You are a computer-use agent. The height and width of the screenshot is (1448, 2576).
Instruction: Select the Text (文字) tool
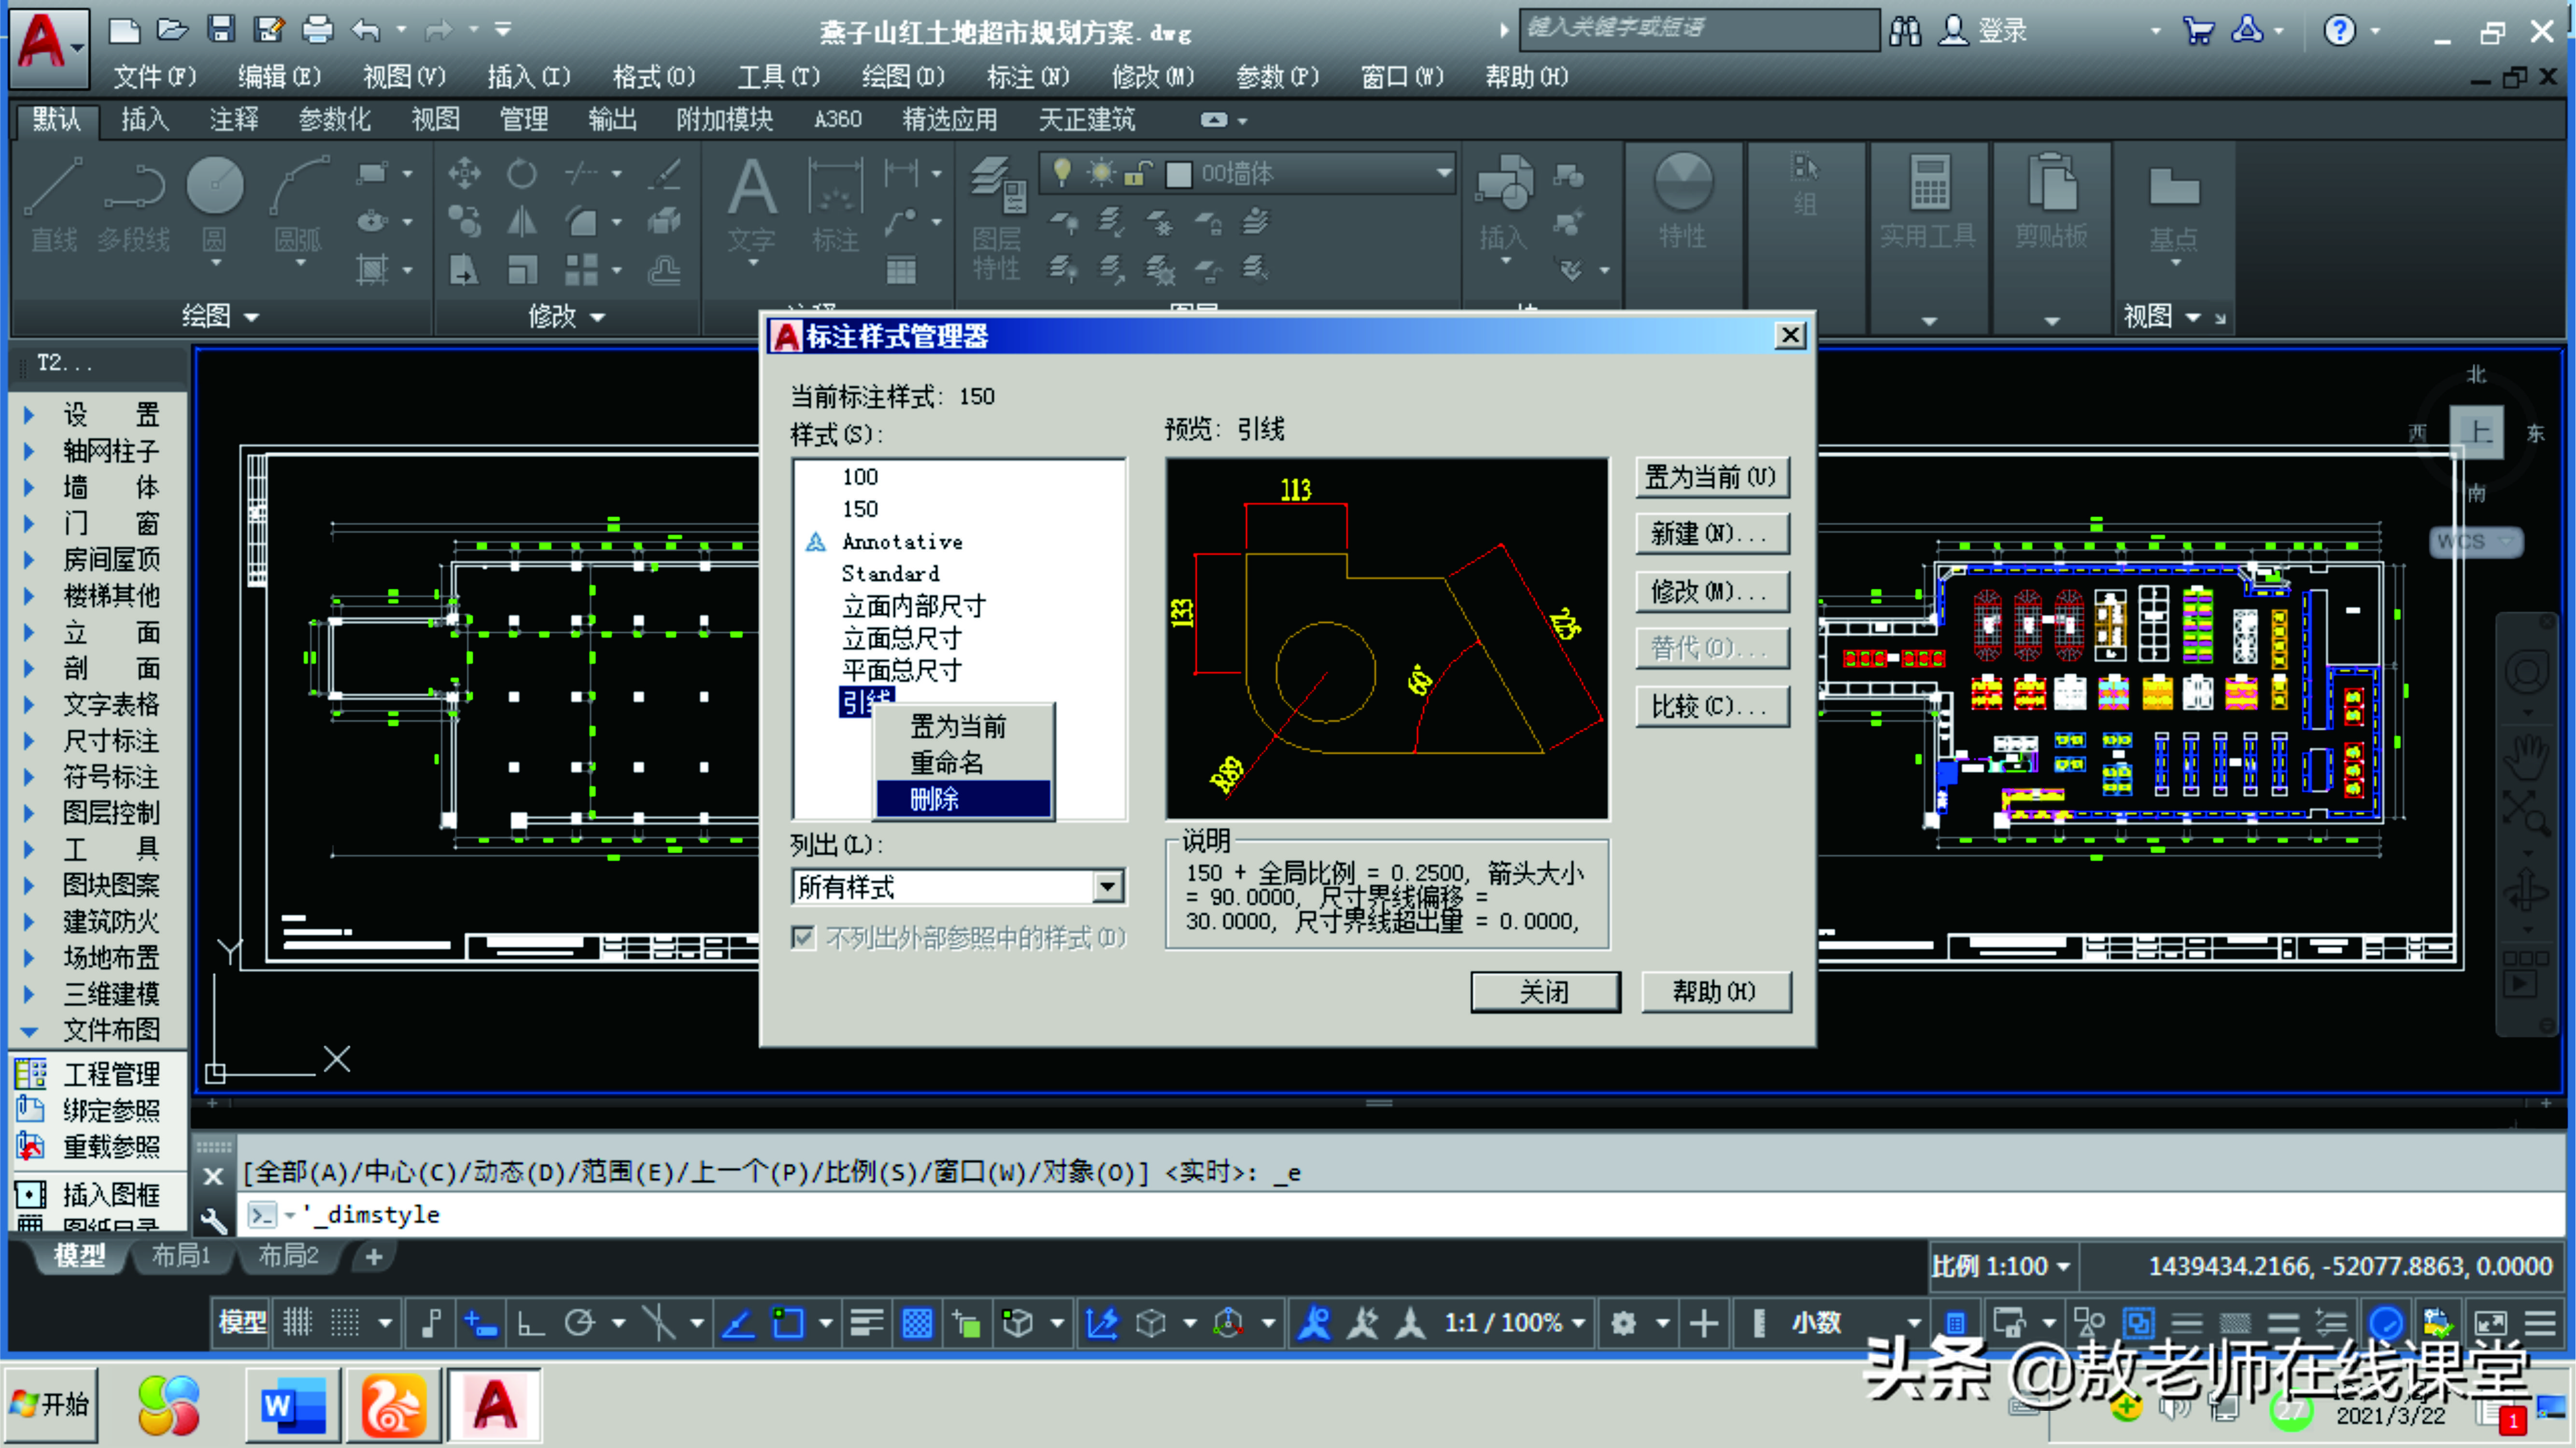751,205
